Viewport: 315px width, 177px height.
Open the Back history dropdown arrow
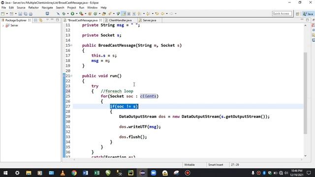pos(167,14)
